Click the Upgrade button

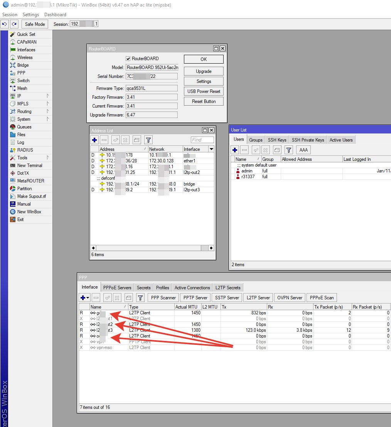[x=204, y=71]
